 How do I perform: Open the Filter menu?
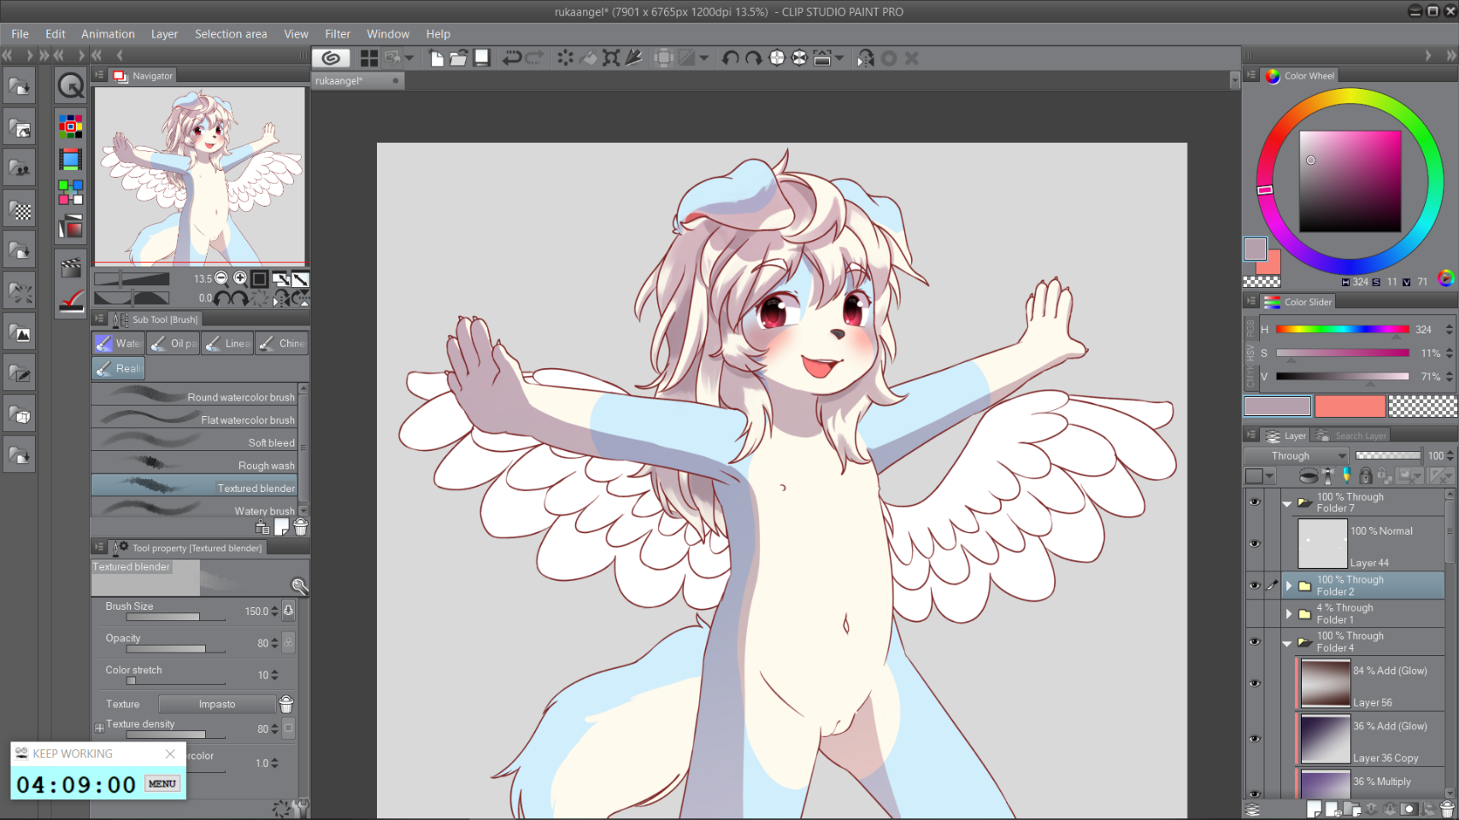coord(338,34)
